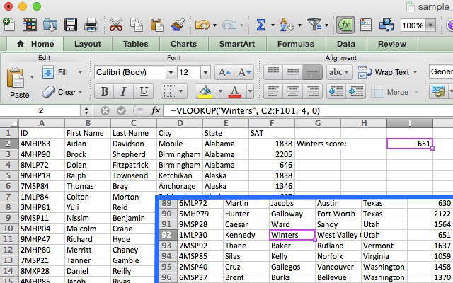The image size is (453, 283).
Task: Activate the Format painter brush
Action: pos(178,25)
